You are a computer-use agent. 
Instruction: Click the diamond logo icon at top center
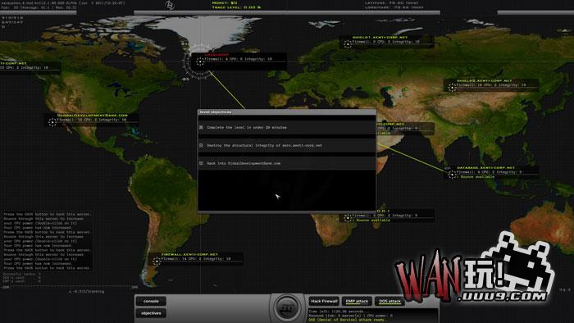[169, 5]
